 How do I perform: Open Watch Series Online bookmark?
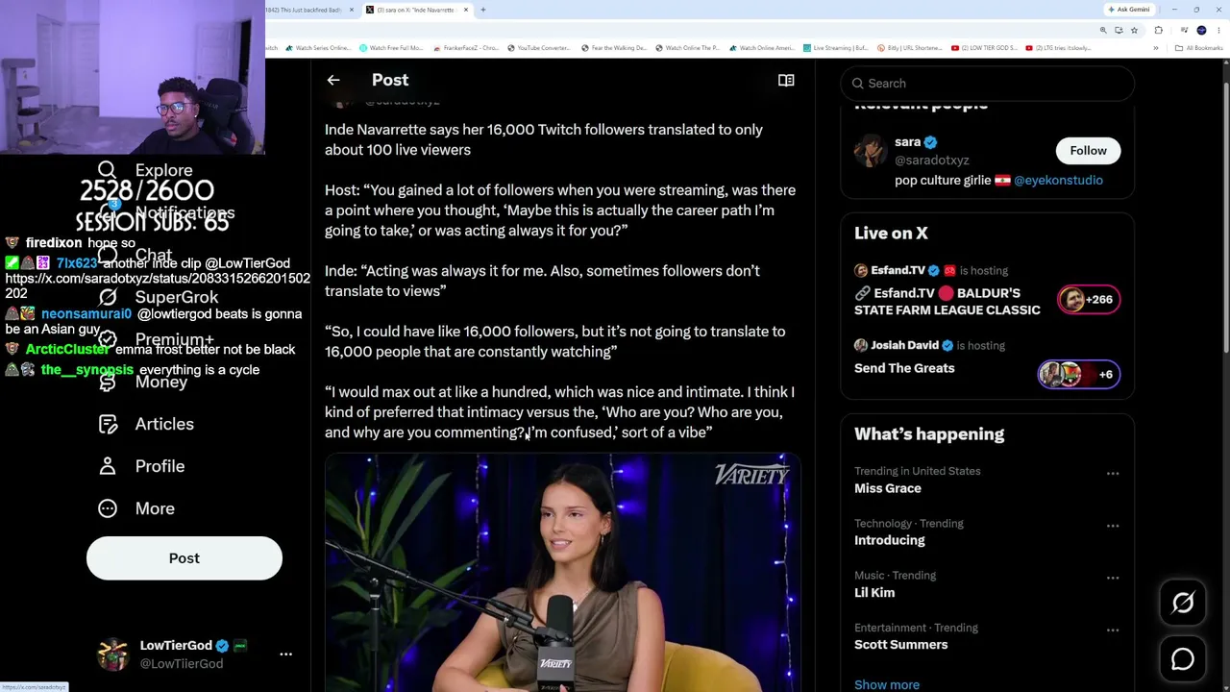tap(319, 48)
